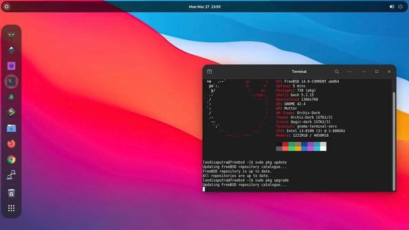Open Terminal three-dots menu

click(x=350, y=72)
